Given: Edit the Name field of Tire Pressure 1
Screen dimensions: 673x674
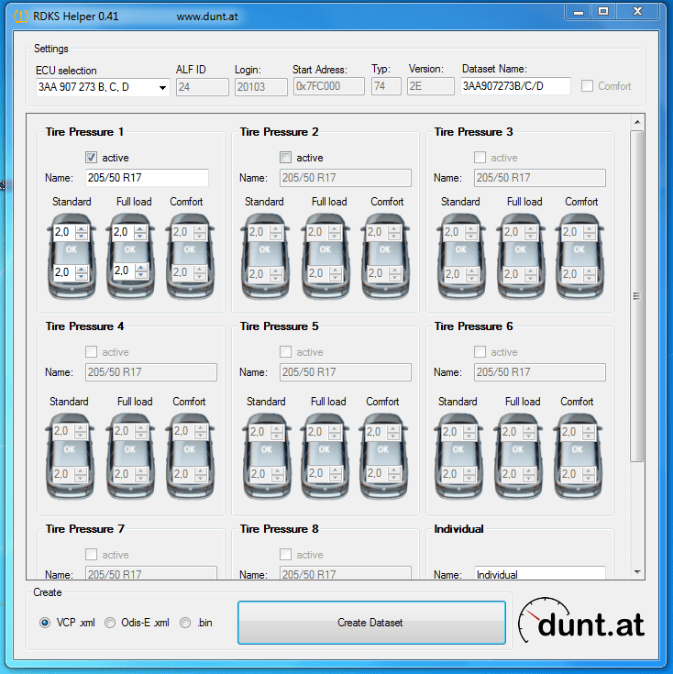Looking at the screenshot, I should tap(147, 178).
